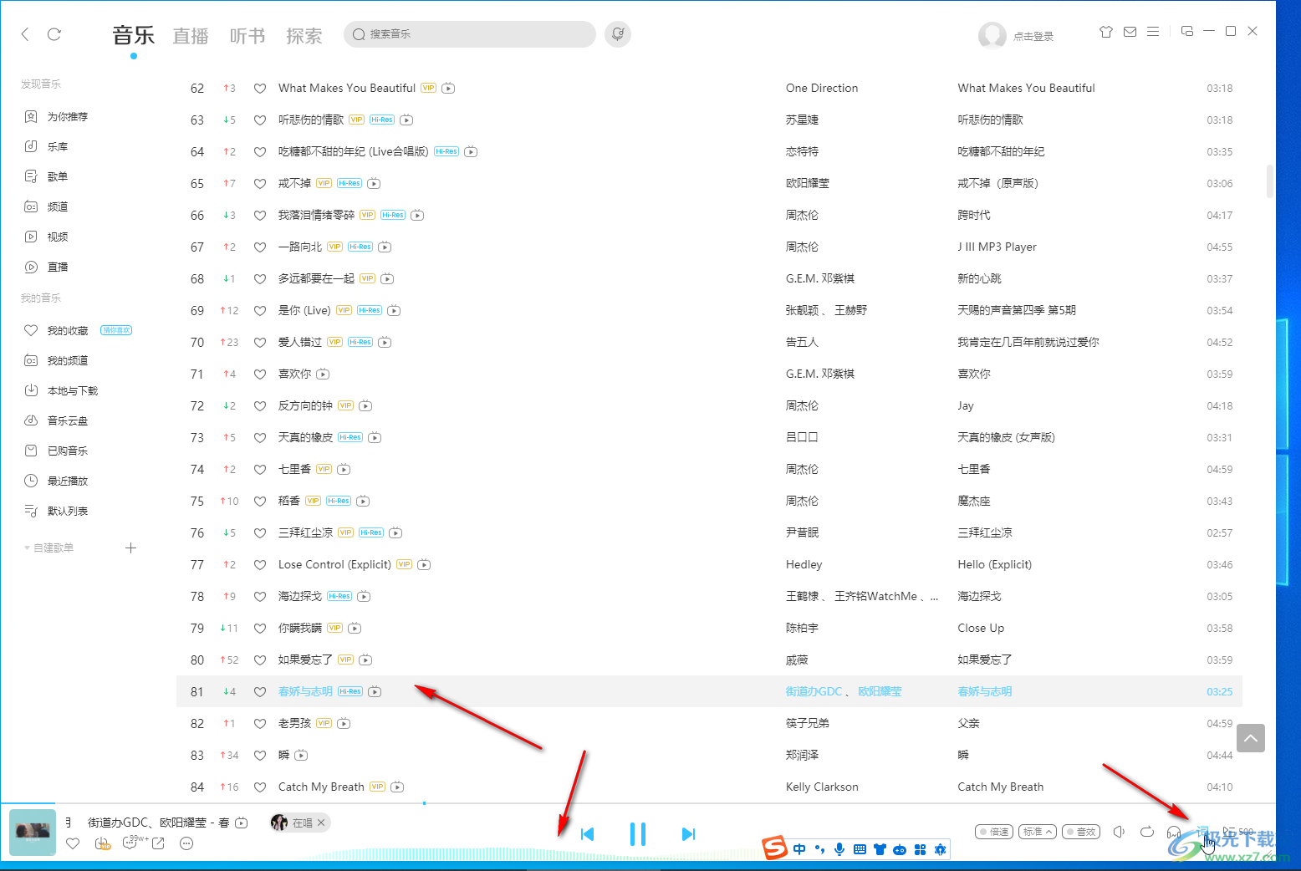Open 最近播放 in the sidebar
The image size is (1301, 871).
point(67,481)
